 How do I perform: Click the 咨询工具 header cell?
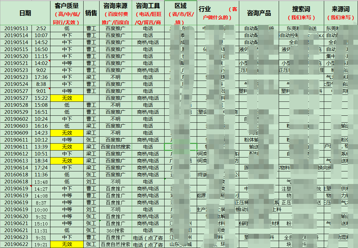148,13
